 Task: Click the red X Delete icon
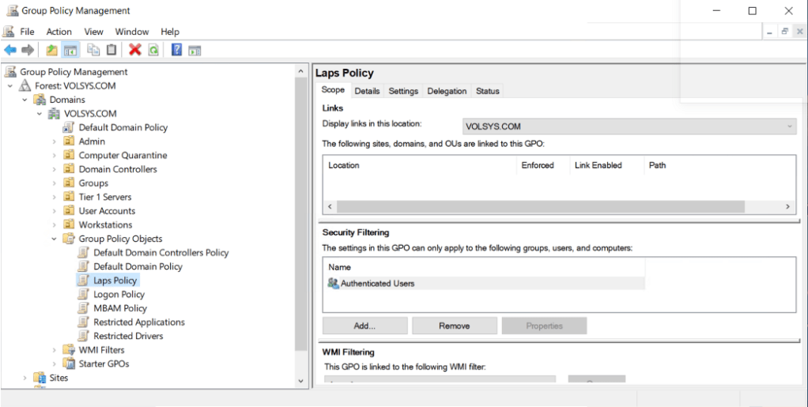pyautogui.click(x=135, y=50)
